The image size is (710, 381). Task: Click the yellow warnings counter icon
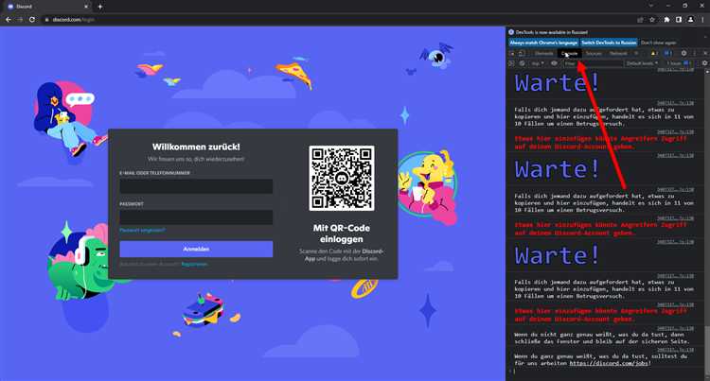(655, 53)
